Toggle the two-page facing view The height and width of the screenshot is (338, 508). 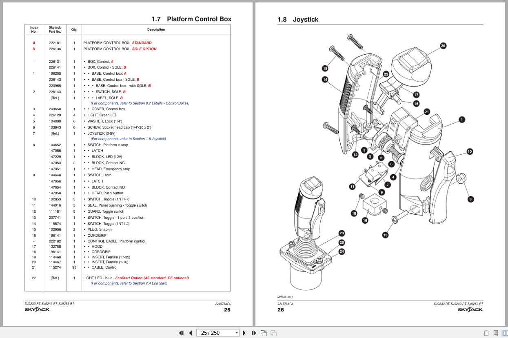click(x=505, y=333)
